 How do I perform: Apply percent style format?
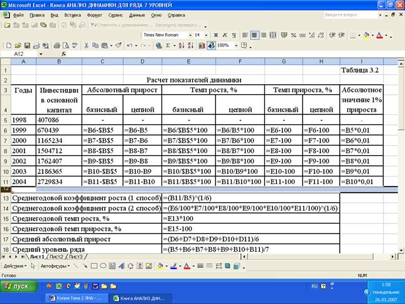[x=293, y=35]
